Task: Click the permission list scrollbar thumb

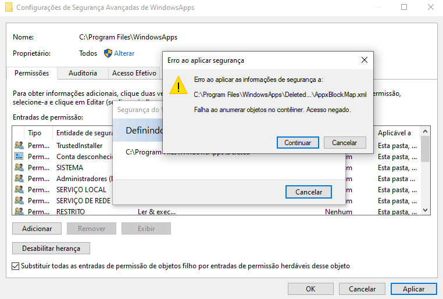Action: [425, 149]
